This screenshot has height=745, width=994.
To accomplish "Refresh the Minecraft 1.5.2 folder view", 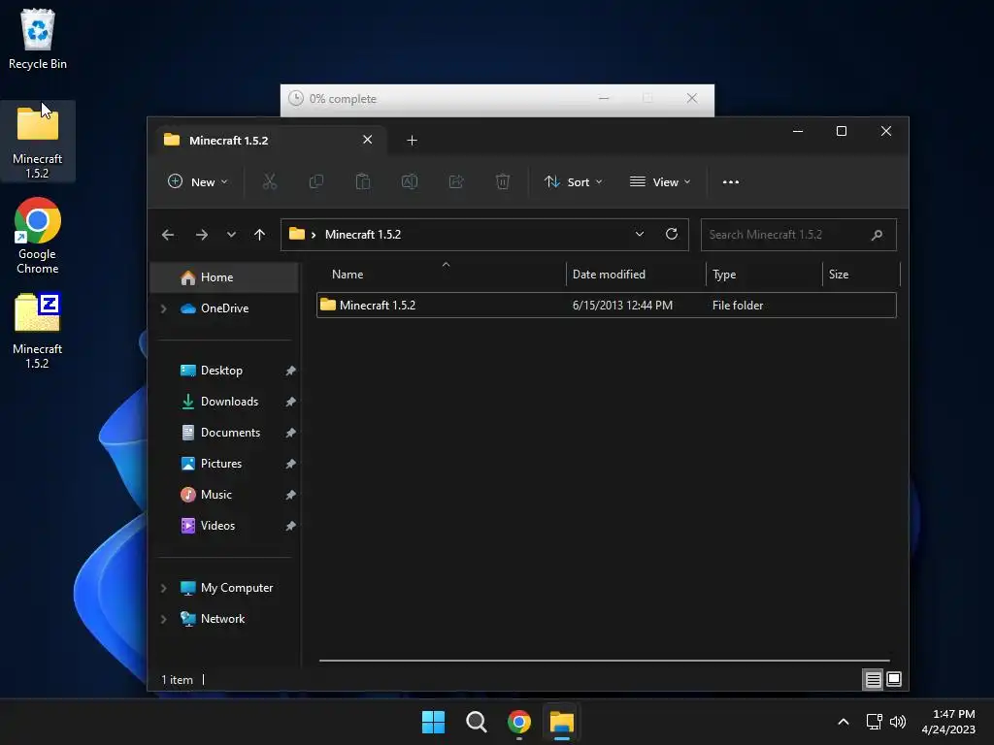I will pyautogui.click(x=672, y=234).
